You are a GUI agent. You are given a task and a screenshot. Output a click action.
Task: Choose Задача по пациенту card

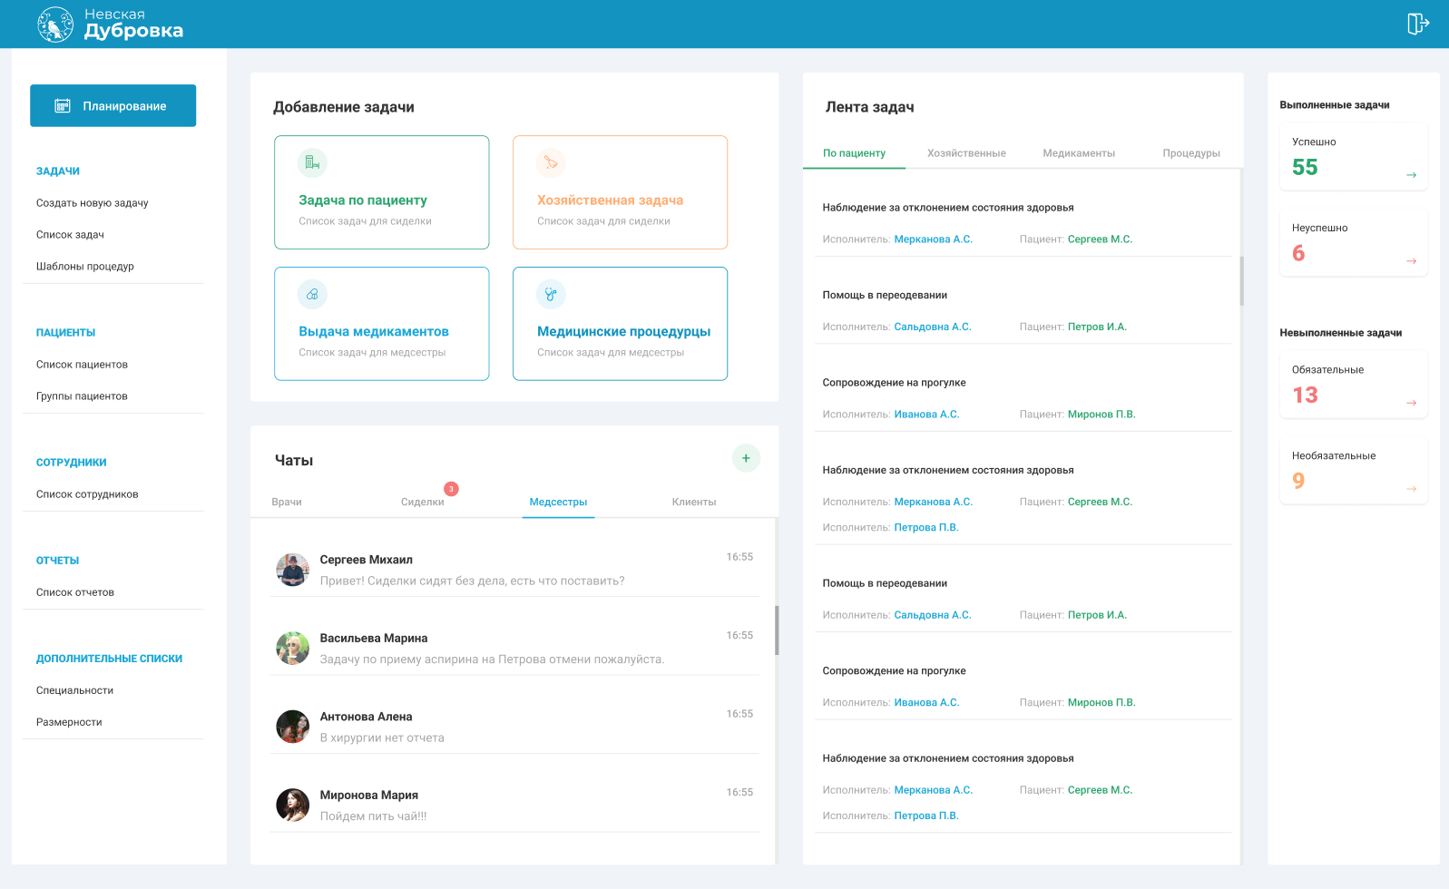click(382, 192)
